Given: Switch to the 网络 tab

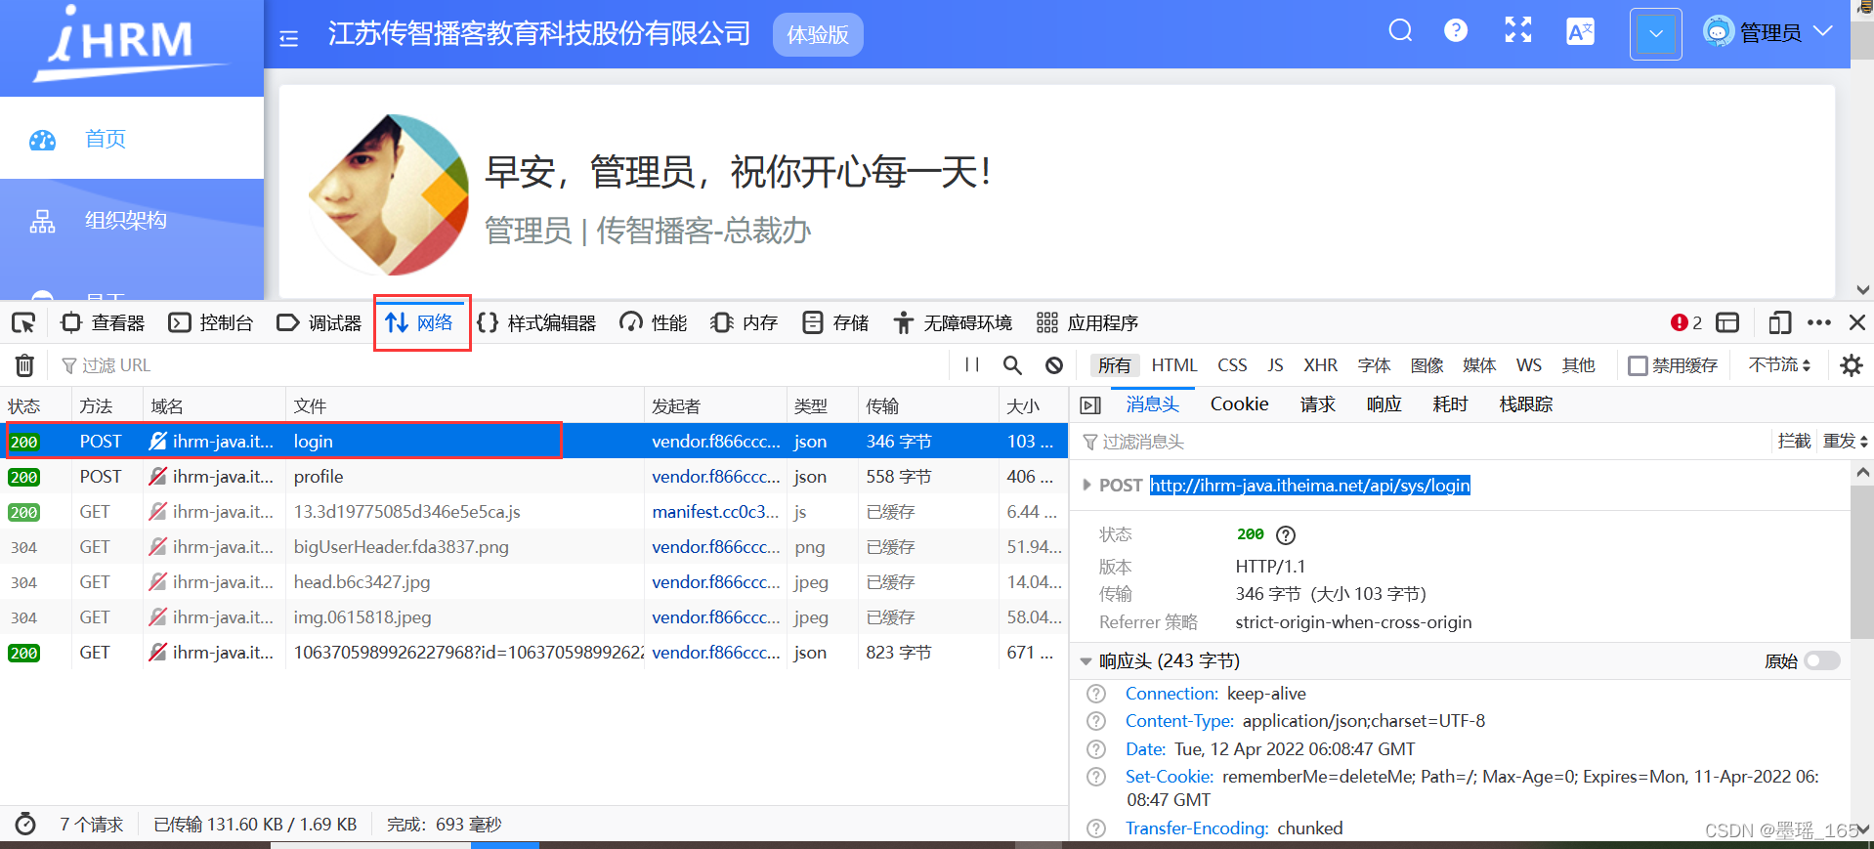Looking at the screenshot, I should [x=420, y=322].
